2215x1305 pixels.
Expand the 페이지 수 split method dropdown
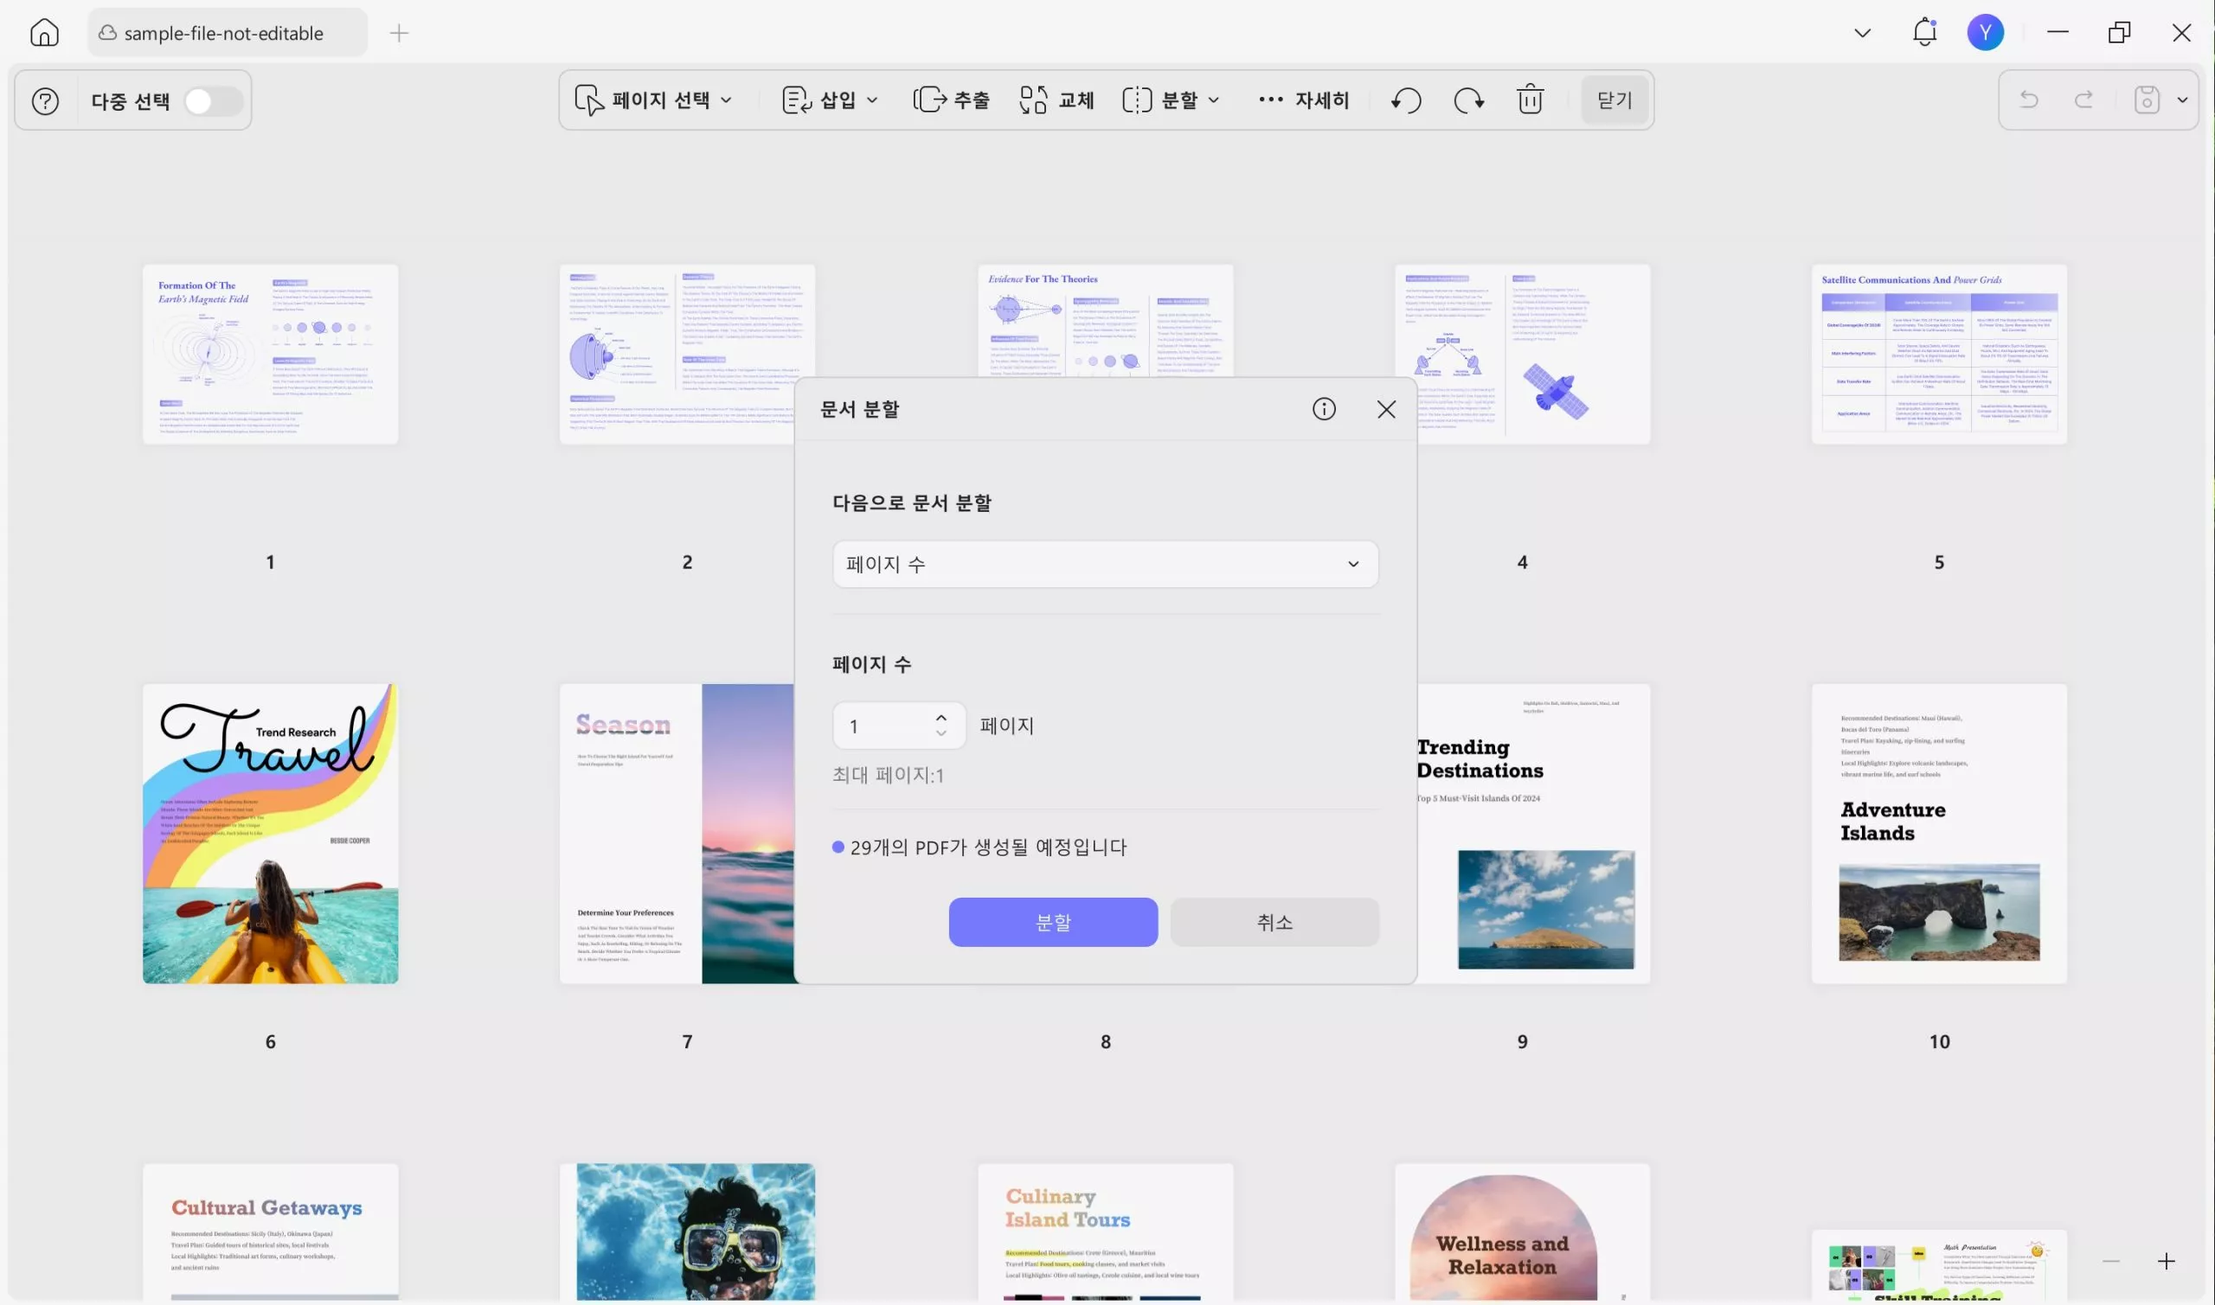[x=1105, y=564]
